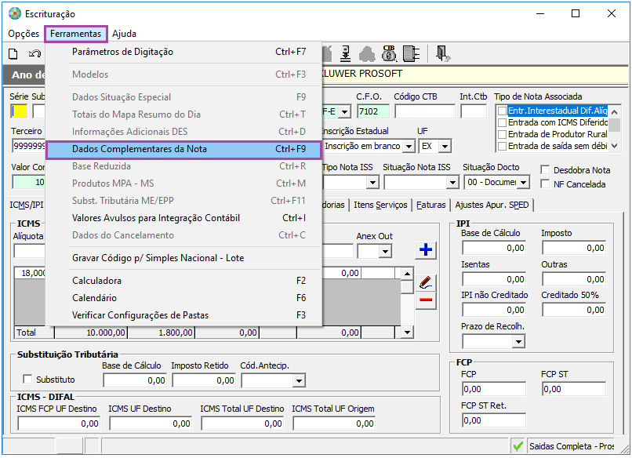This screenshot has height=458, width=632.
Task: Close the Ferramentas menu header
Action: point(76,34)
